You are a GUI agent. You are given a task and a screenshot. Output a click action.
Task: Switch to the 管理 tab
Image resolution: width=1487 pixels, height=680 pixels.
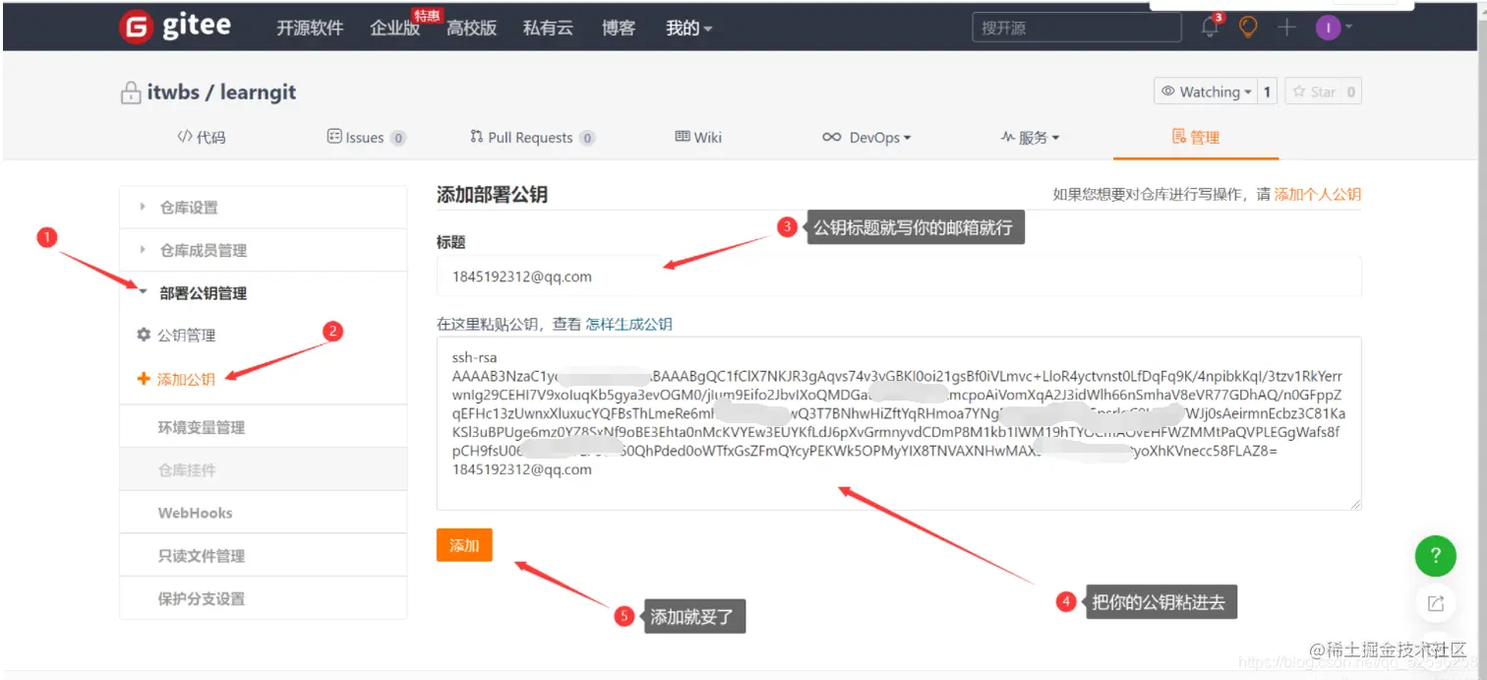point(1196,138)
